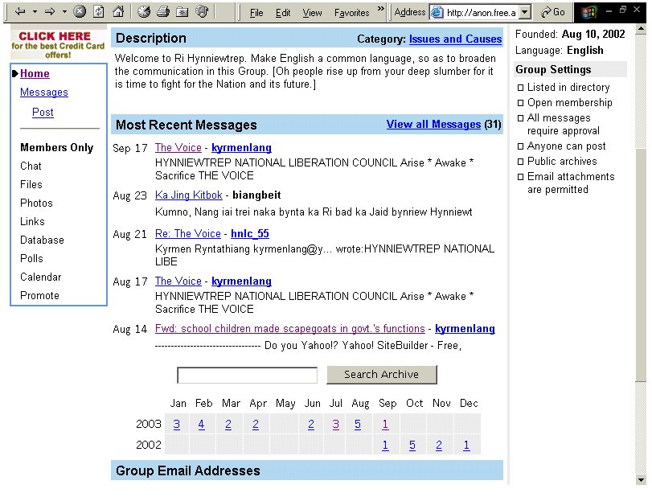Open the Back button history dropdown arrow
The image size is (652, 497).
35,11
